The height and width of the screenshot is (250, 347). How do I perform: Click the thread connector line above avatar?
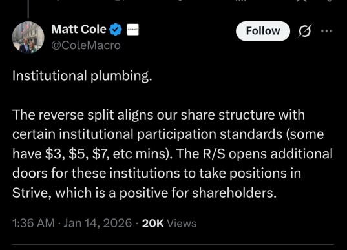pyautogui.click(x=28, y=9)
